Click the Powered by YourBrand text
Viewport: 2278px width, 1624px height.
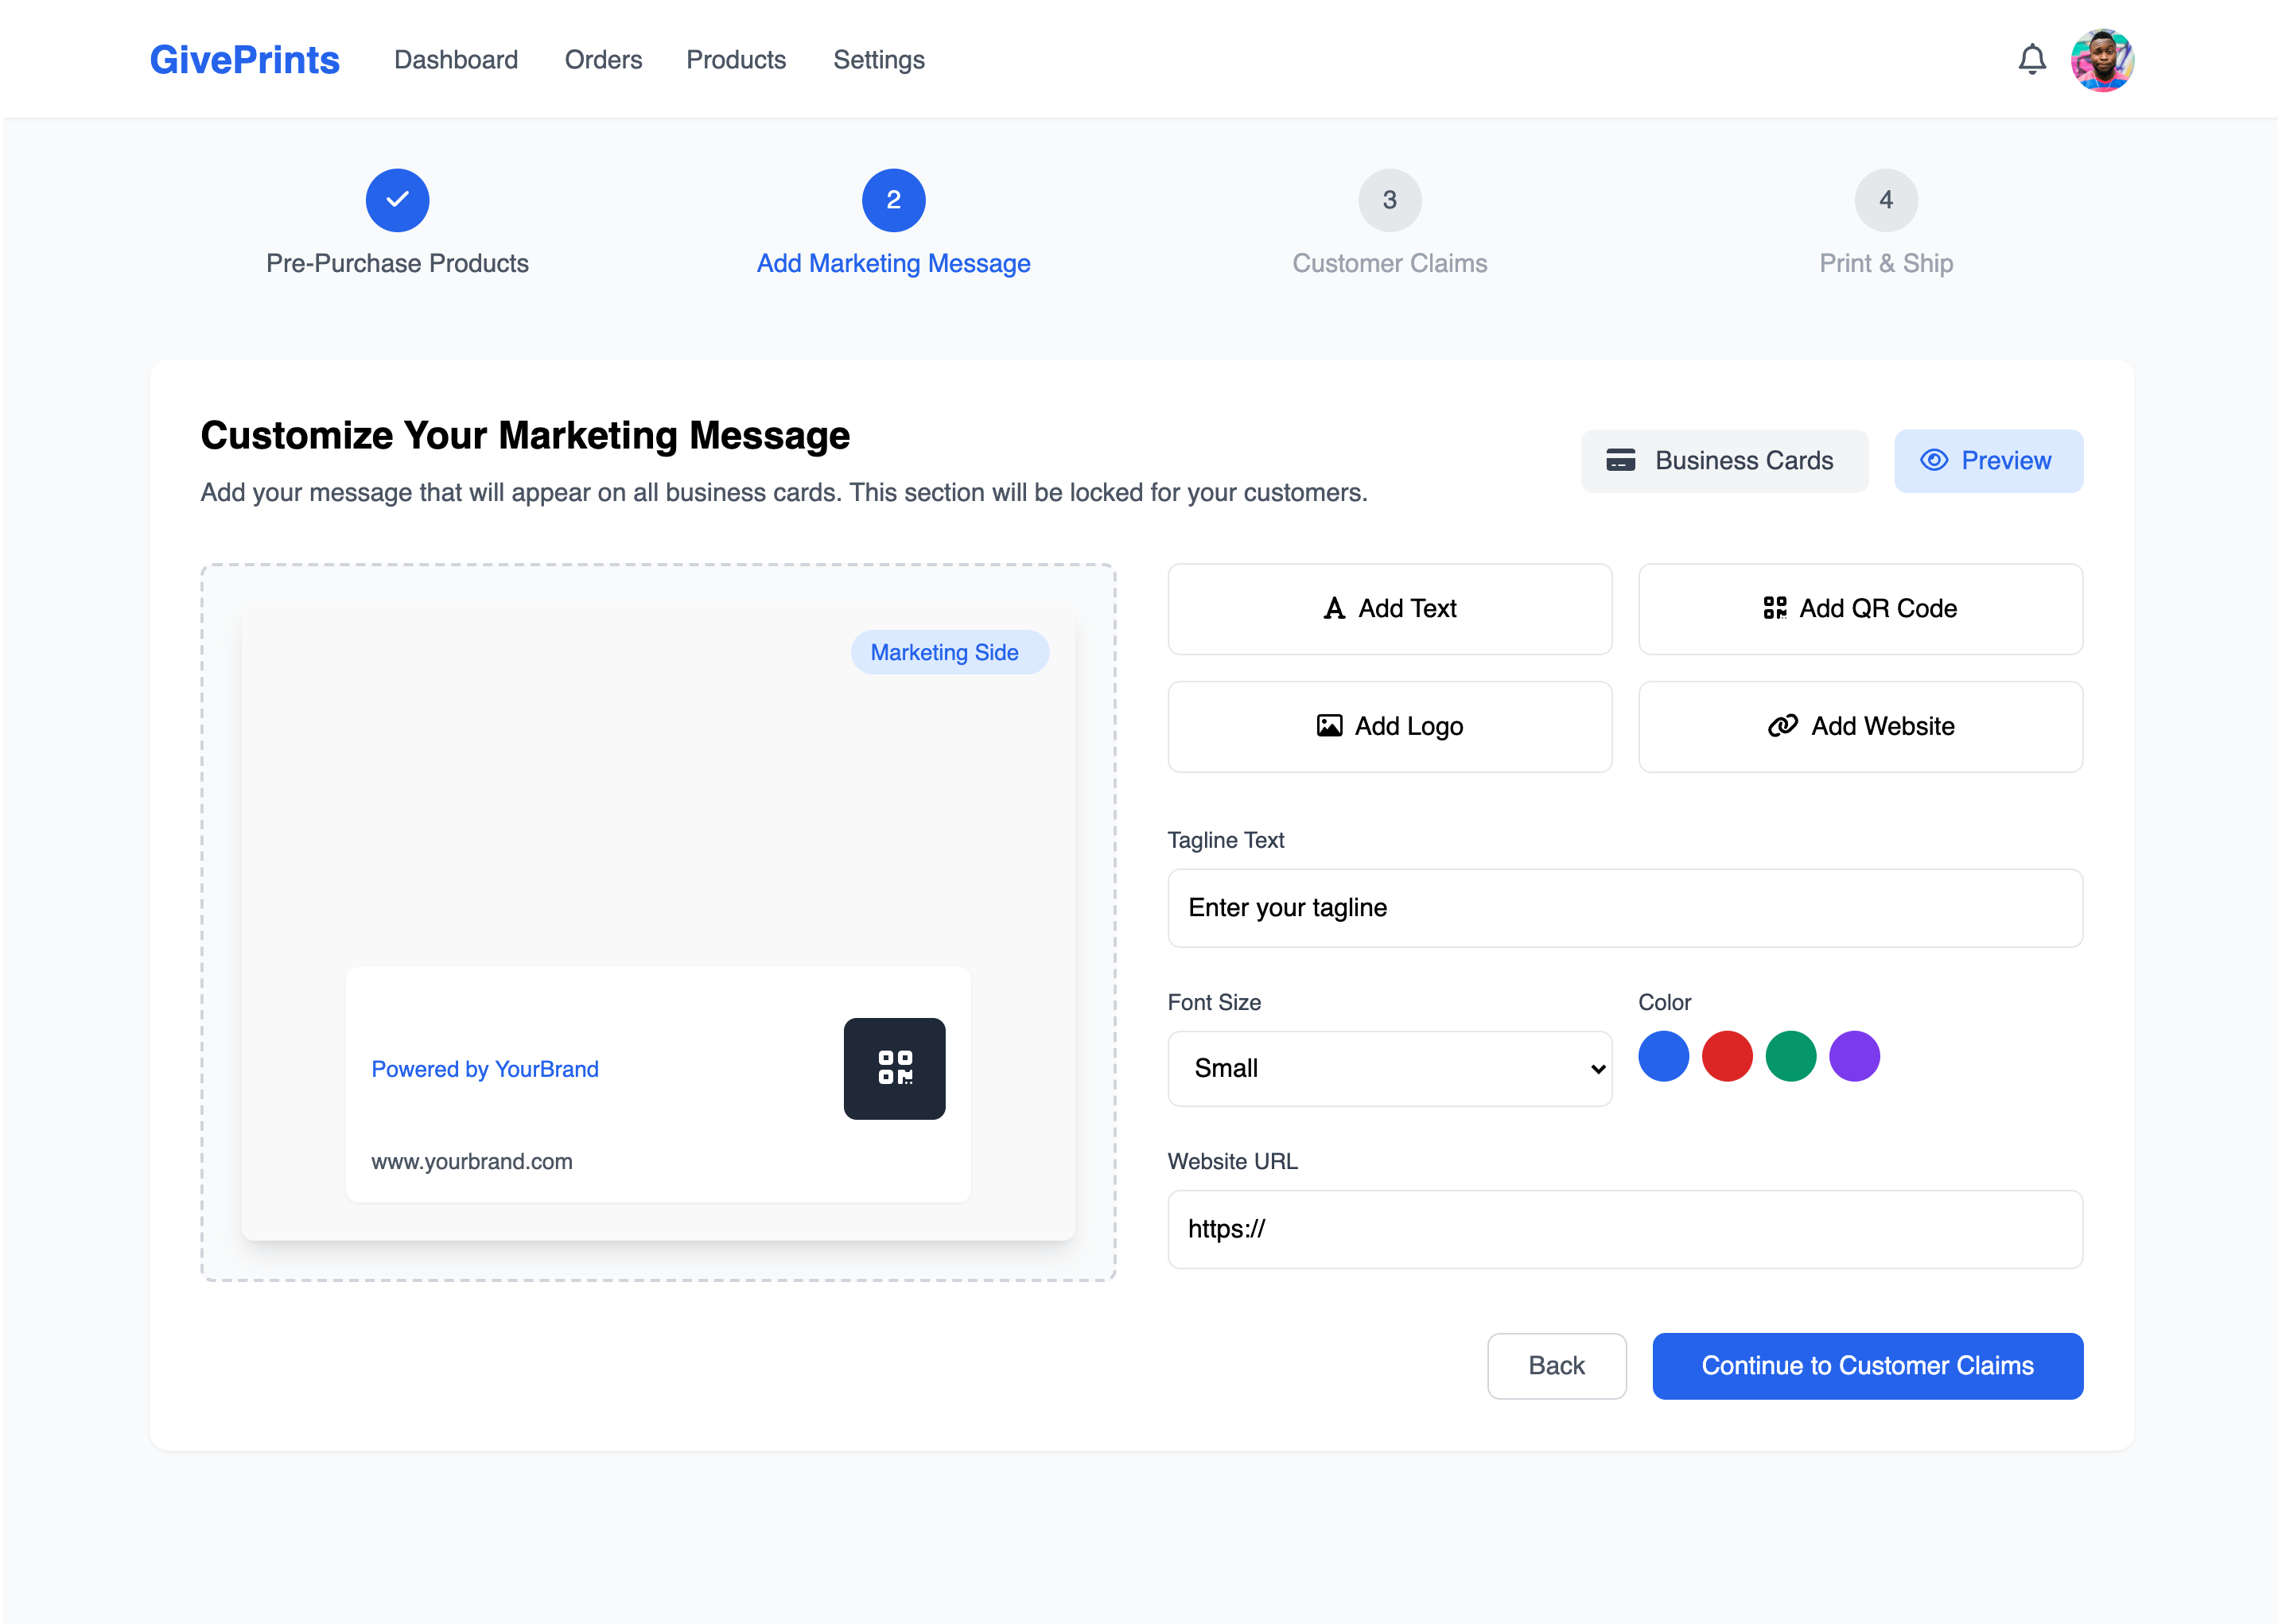point(485,1069)
